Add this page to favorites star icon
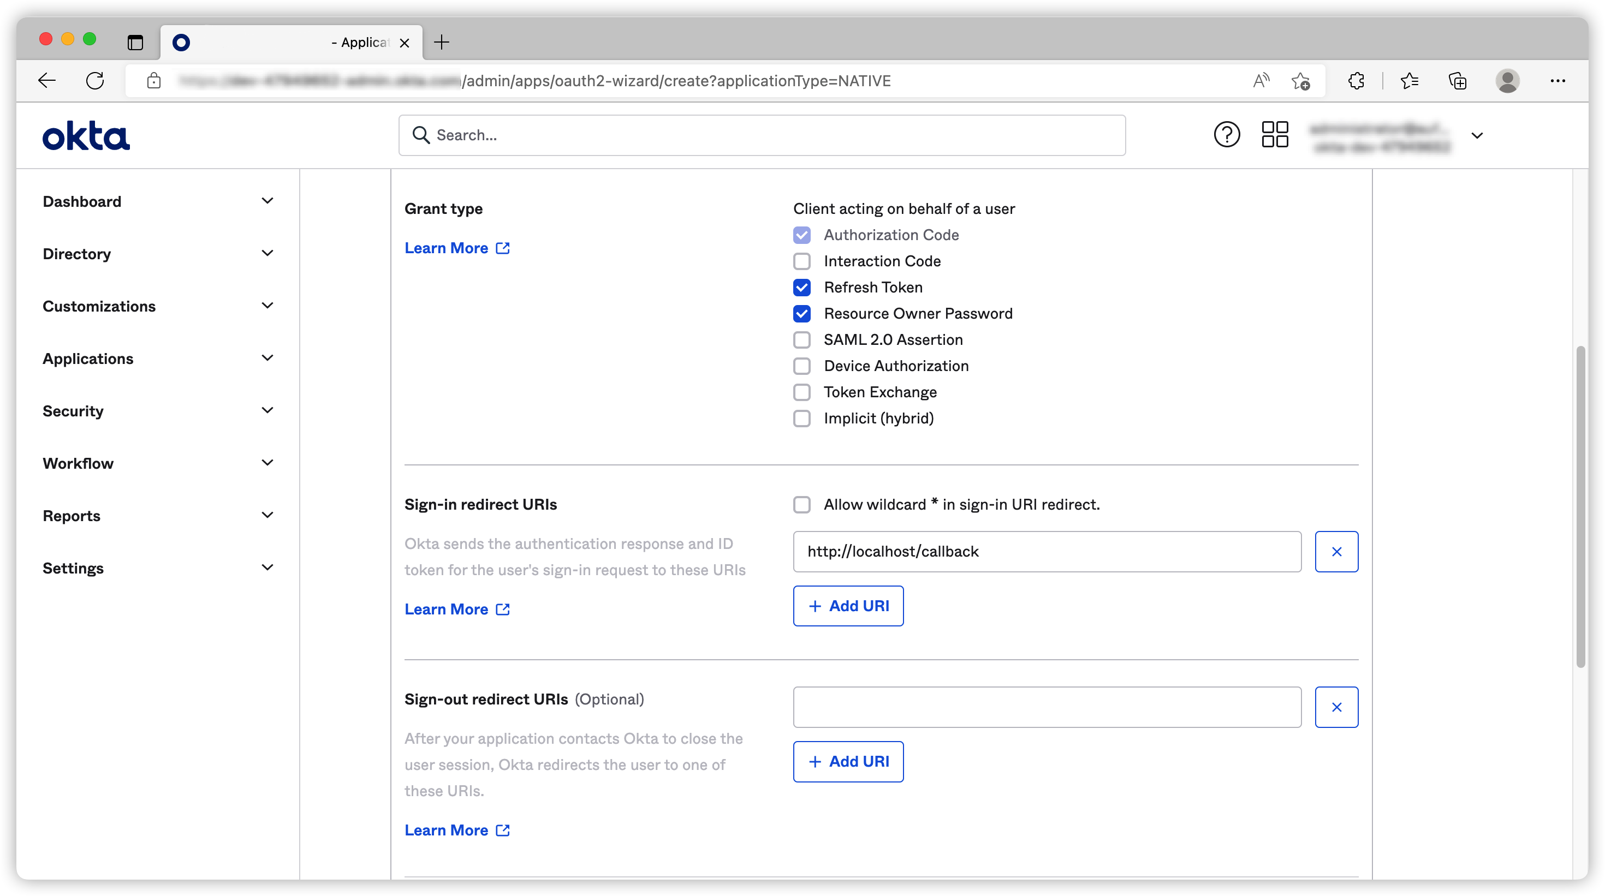The height and width of the screenshot is (896, 1605). pyautogui.click(x=1300, y=81)
